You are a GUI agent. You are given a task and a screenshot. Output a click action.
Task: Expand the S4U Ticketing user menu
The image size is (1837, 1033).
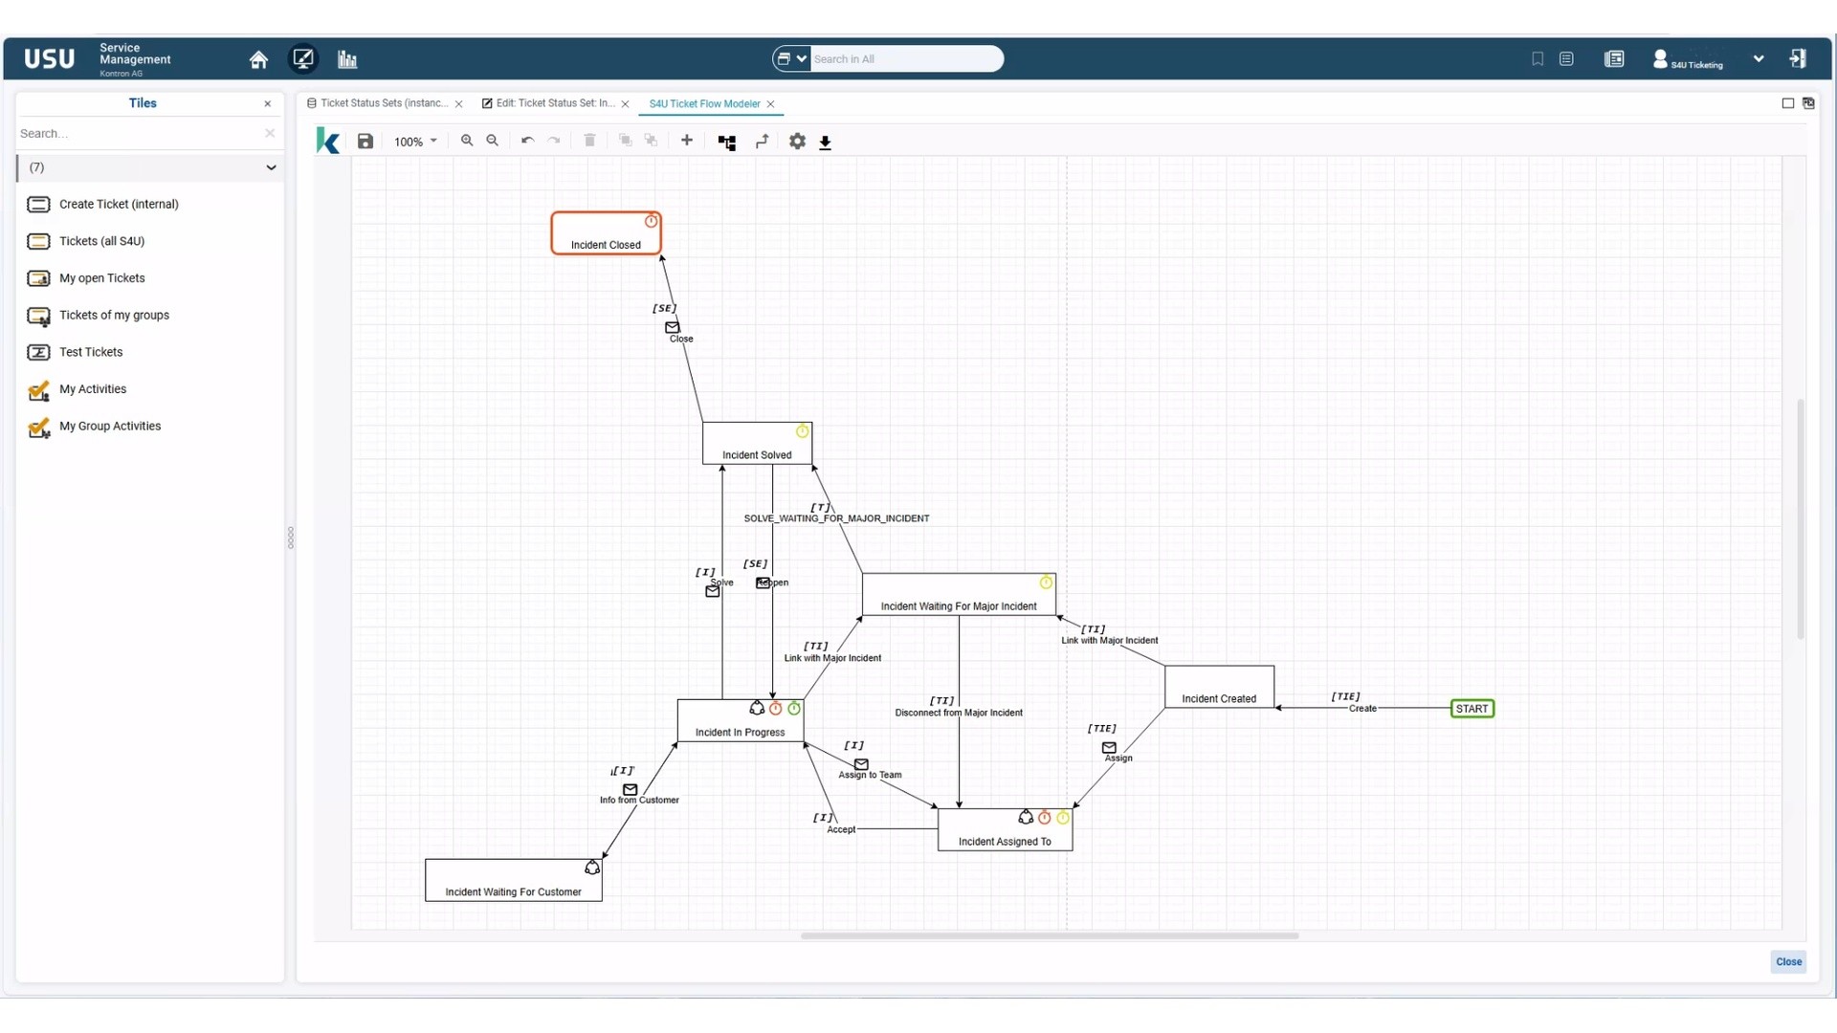click(x=1759, y=59)
